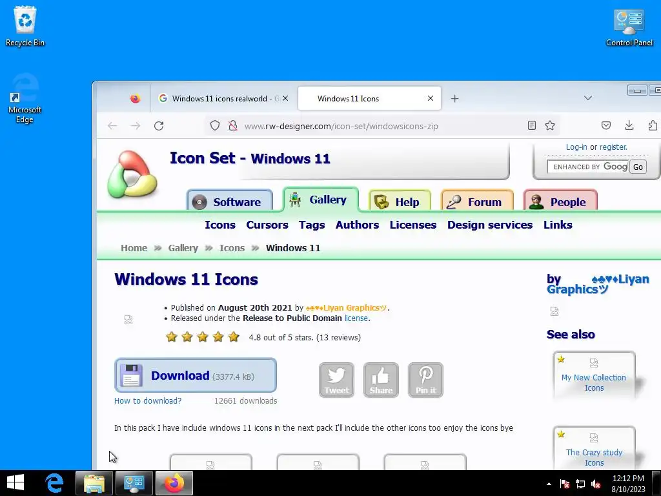Click the by Liyan Graphics sidebar heading
Viewport: 661px width, 496px height.
point(598,284)
